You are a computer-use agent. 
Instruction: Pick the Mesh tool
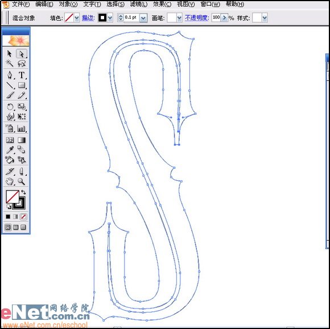coord(10,140)
